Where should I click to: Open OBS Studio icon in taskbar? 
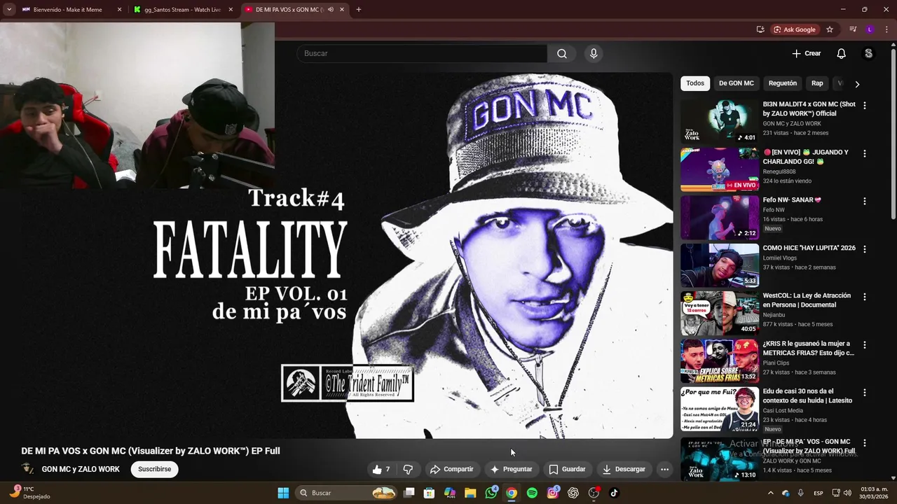tap(594, 493)
